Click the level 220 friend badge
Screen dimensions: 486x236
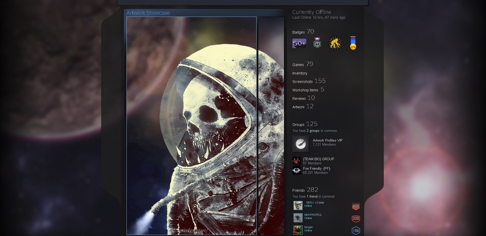(356, 218)
